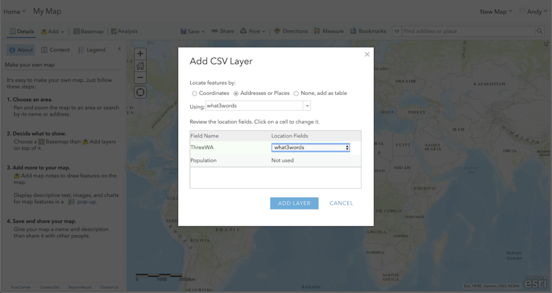Select Addresses or Places radio button
Screen dimensions: 552x293
tap(236, 94)
